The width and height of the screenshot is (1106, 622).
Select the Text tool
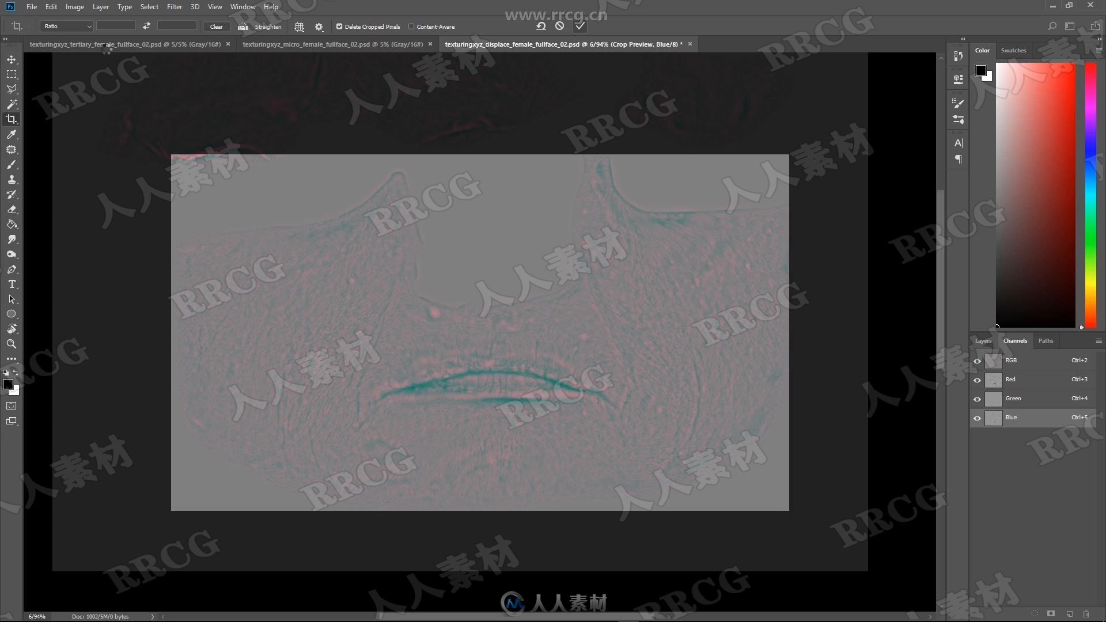(12, 284)
